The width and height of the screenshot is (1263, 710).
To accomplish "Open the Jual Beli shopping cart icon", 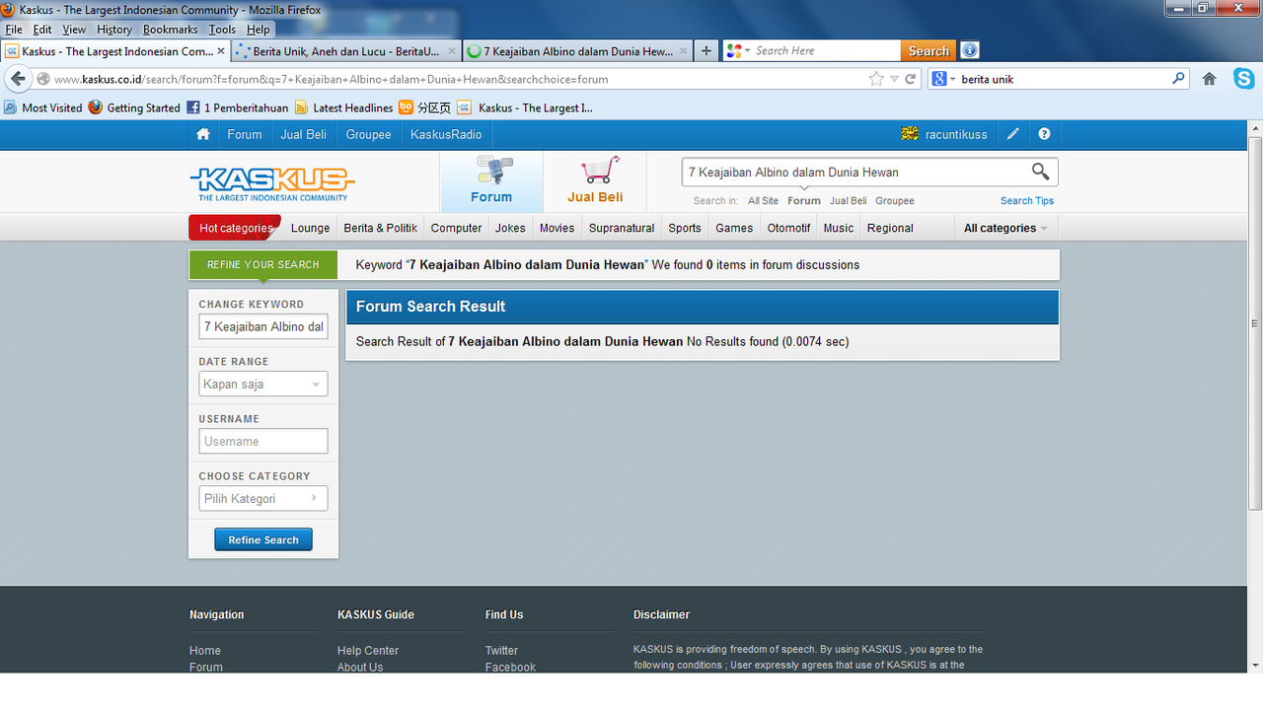I will pos(595,181).
